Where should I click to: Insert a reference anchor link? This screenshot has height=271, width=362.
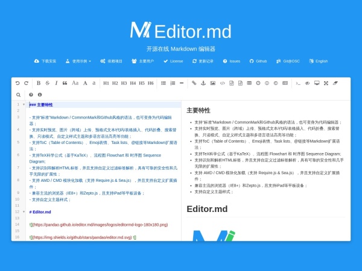[x=203, y=83]
